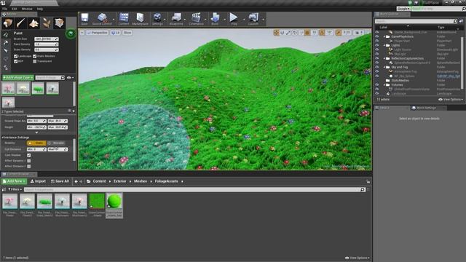Open World Outliner View Options dropdown

451,100
